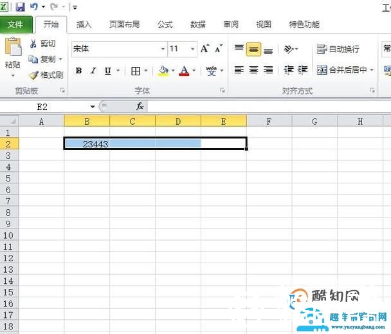The image size is (391, 334).
Task: Increase indent in cell
Action: pyautogui.click(x=302, y=70)
